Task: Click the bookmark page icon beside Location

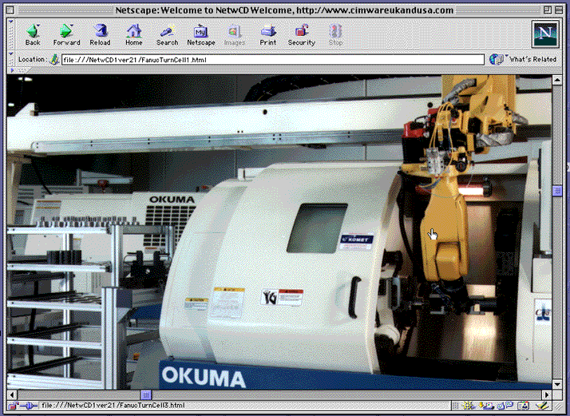Action: (x=54, y=59)
